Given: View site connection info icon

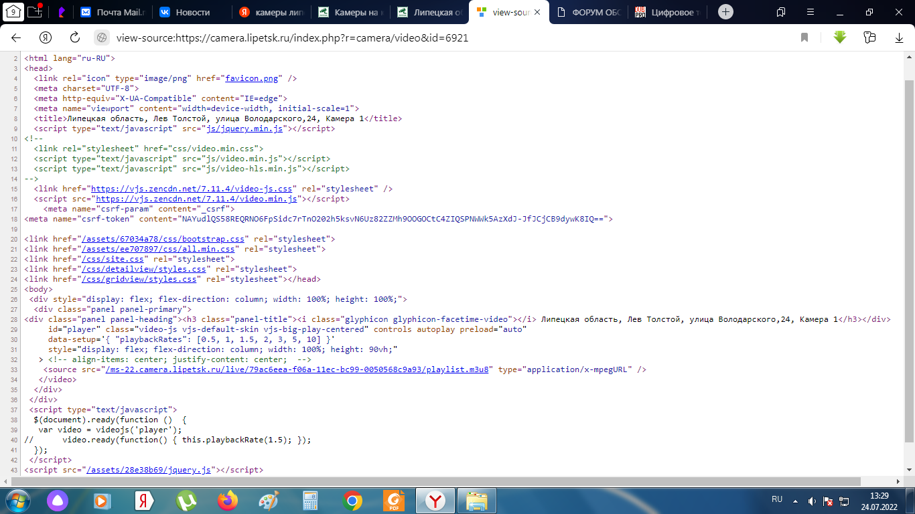Looking at the screenshot, I should point(102,38).
